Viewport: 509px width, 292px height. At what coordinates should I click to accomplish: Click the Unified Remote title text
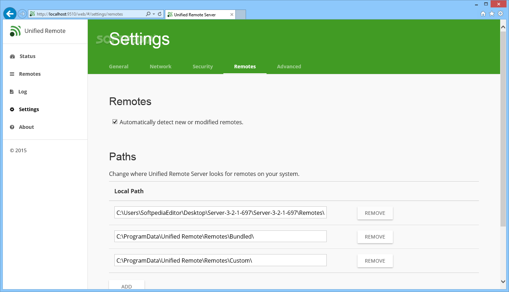[45, 31]
